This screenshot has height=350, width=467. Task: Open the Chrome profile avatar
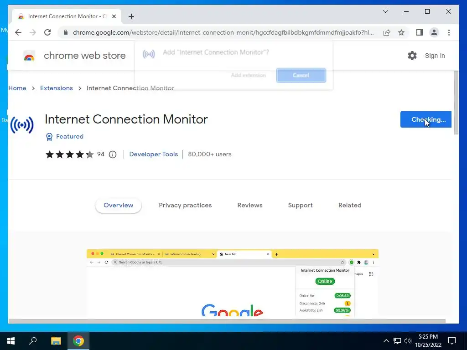tap(434, 32)
